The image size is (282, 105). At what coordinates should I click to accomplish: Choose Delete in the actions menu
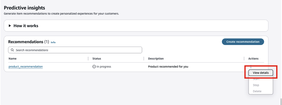tap(257, 91)
